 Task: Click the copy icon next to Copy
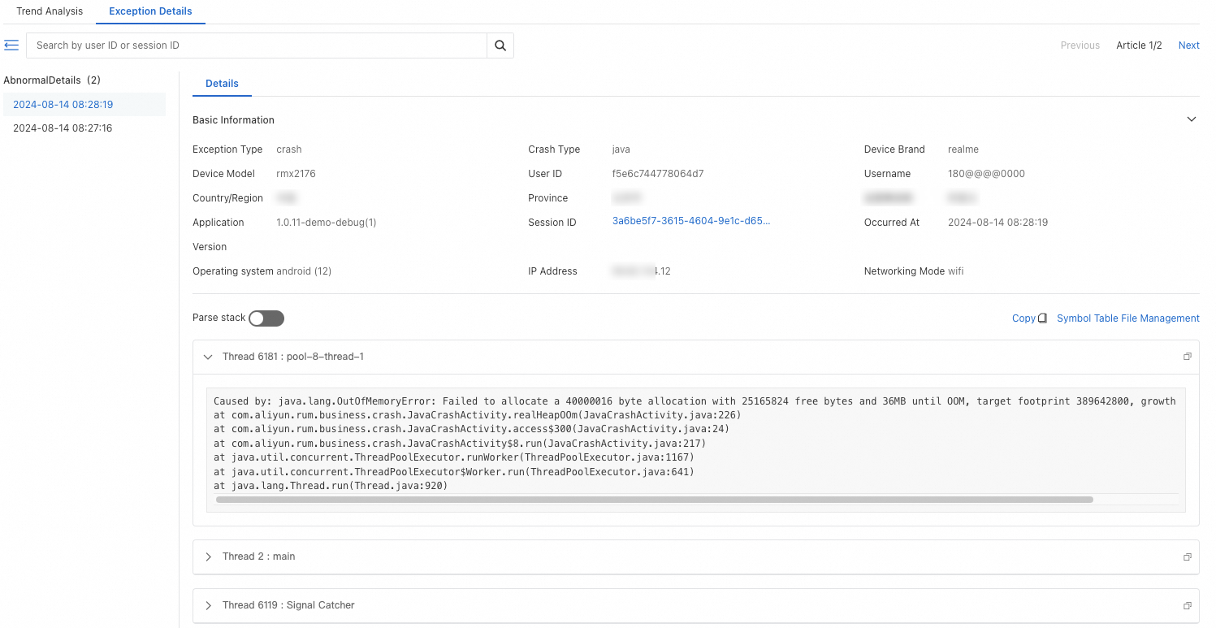click(1043, 318)
